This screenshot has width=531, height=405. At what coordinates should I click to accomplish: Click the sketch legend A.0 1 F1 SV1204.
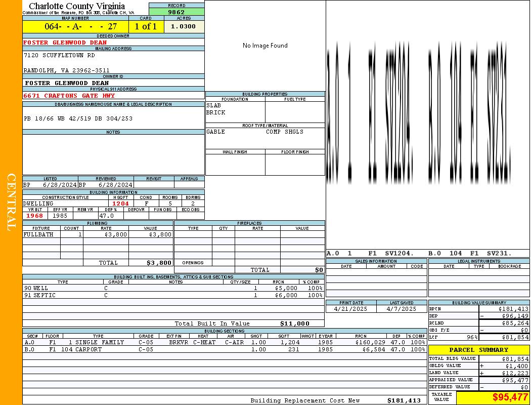point(370,254)
